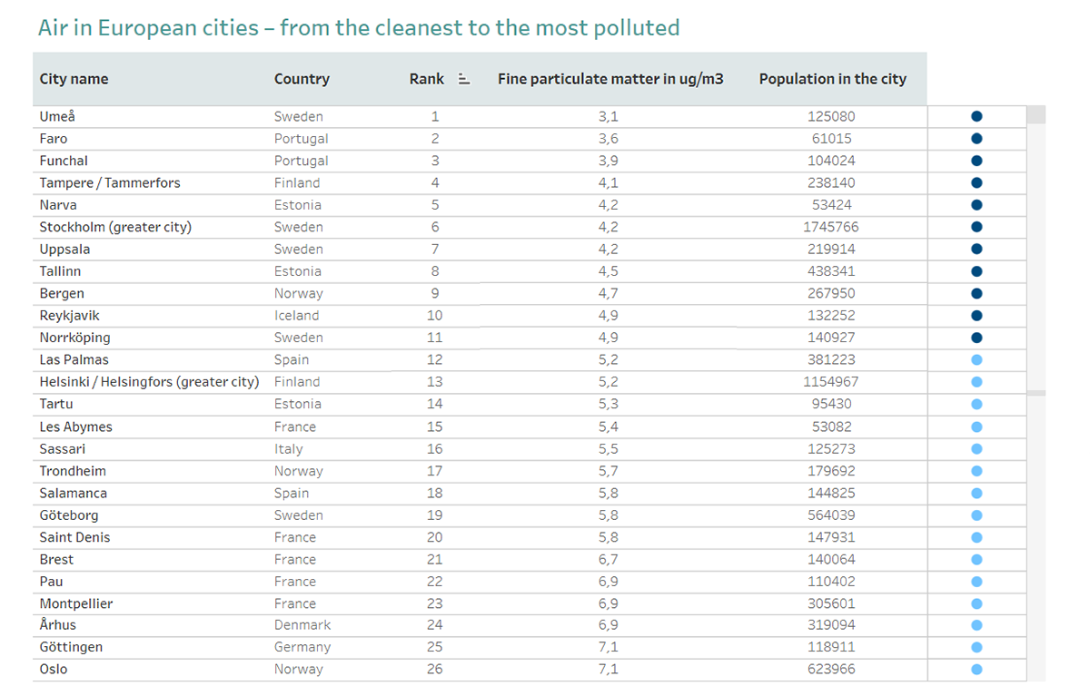This screenshot has width=1090, height=686.
Task: Select the city name Las Palmas
Action: [x=74, y=359]
